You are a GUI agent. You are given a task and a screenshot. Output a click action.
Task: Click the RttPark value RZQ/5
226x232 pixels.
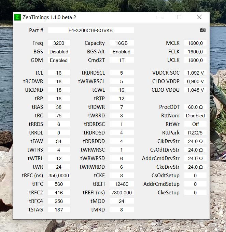coord(195,133)
